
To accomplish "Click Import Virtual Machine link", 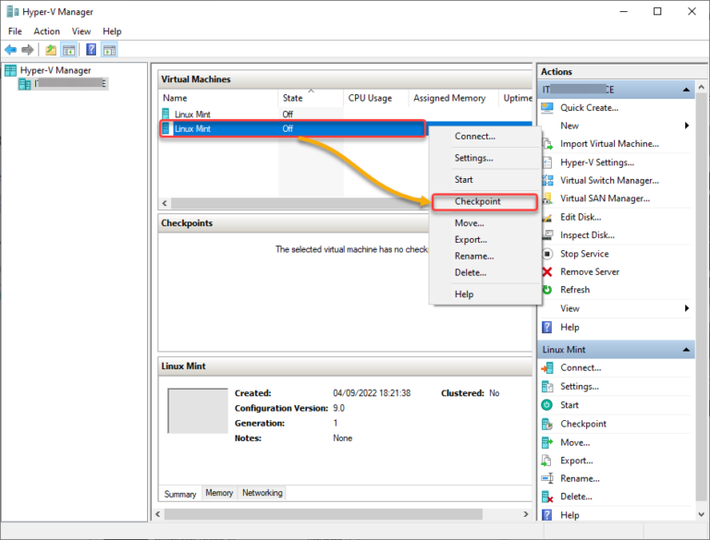I will 609,144.
